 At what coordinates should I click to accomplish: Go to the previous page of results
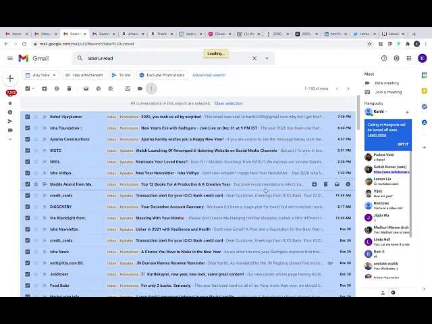(x=337, y=88)
